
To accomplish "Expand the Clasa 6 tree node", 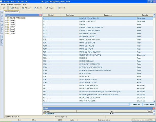I will click(6, 31).
